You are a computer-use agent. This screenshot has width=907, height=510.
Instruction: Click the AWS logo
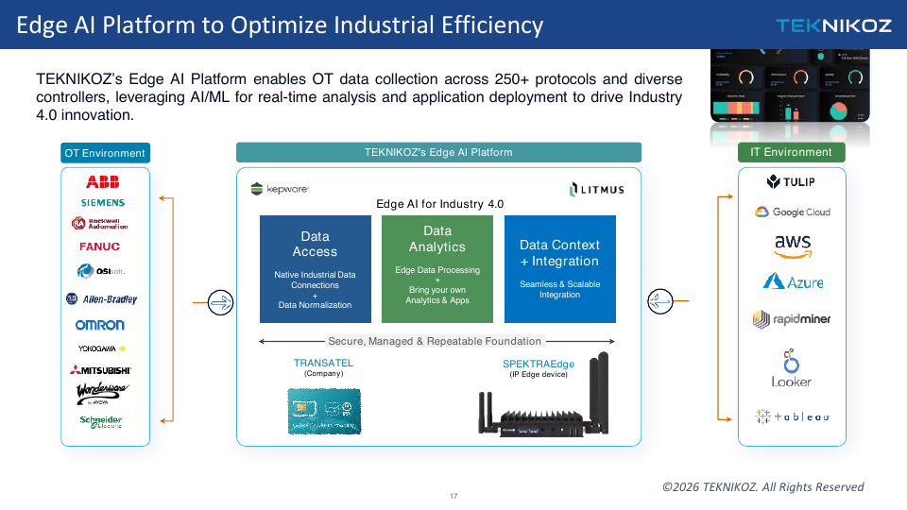pyautogui.click(x=793, y=246)
